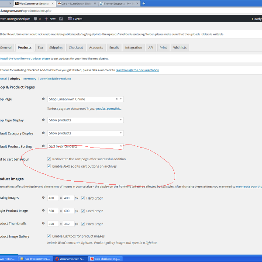262x262 pixels.
Task: Click Single Product Image height field
Action: [69, 211]
